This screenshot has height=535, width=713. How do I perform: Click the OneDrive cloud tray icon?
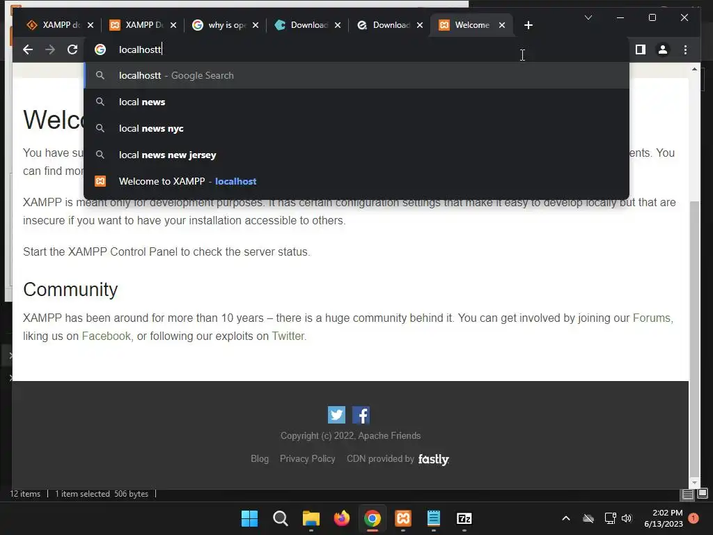tap(588, 518)
